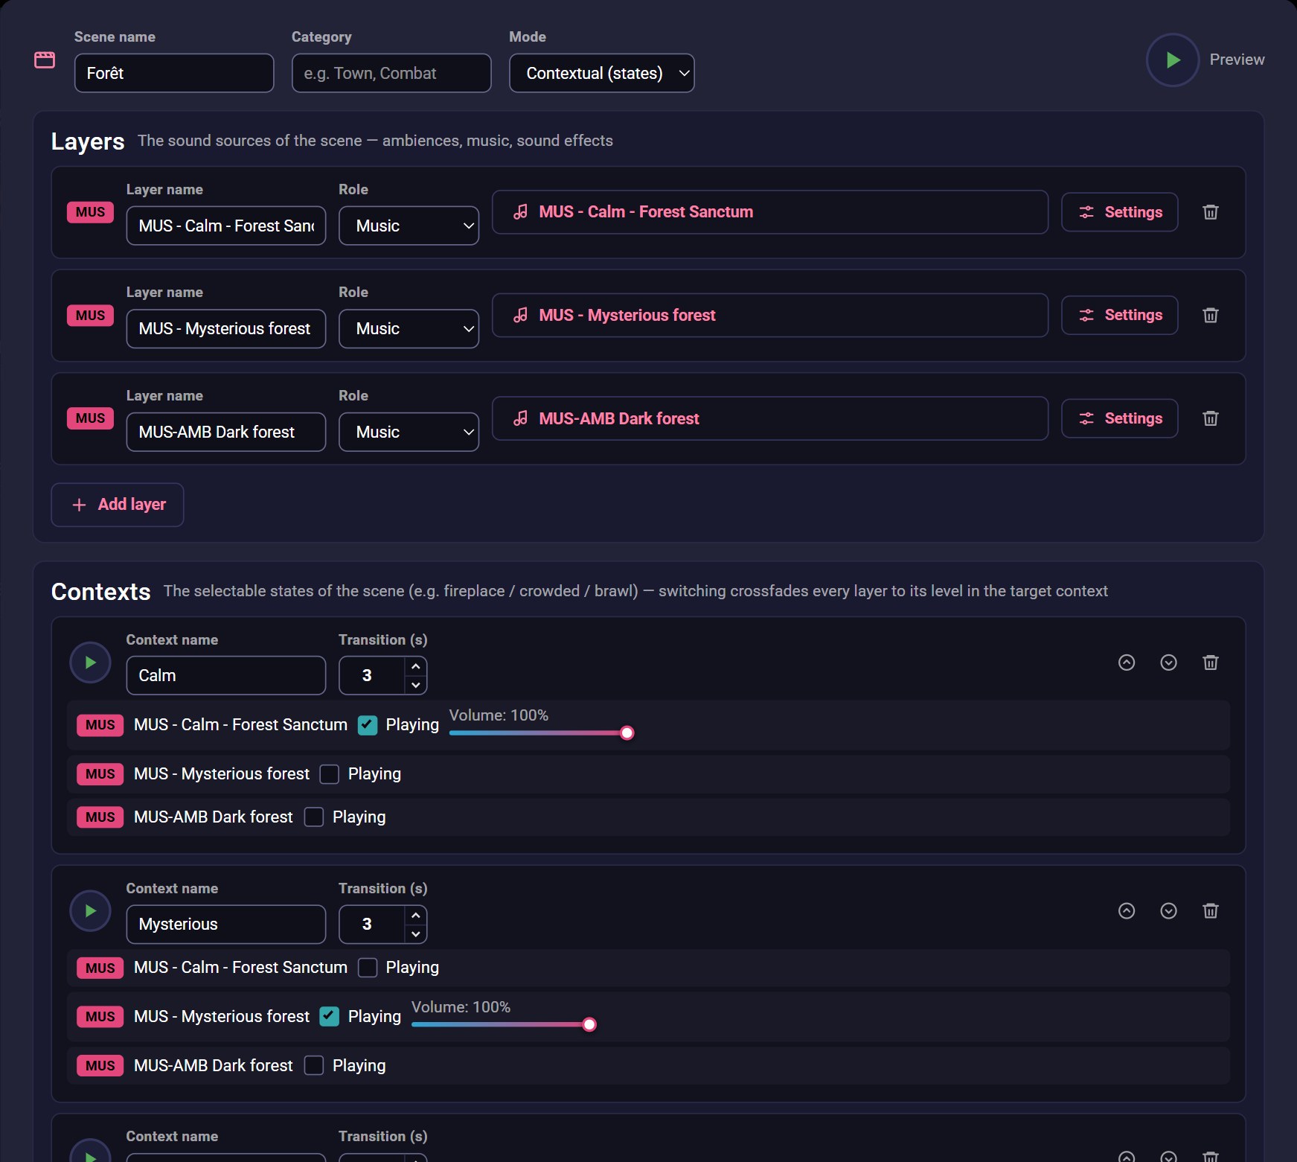Edit the Mysterious context name field
The width and height of the screenshot is (1297, 1162).
point(226,924)
